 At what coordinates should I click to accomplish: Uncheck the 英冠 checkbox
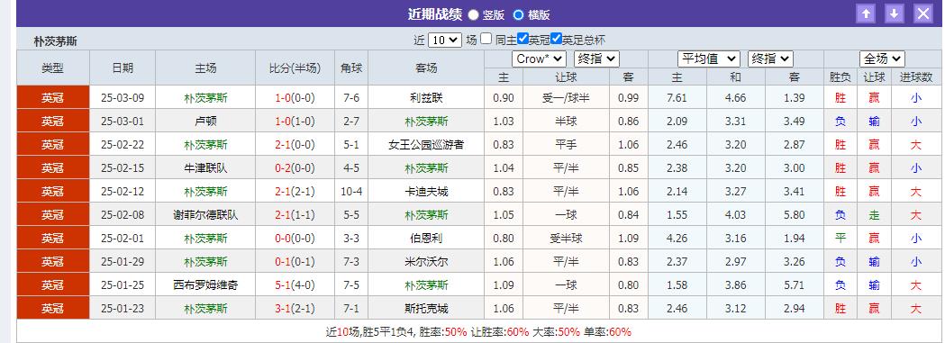tap(523, 39)
